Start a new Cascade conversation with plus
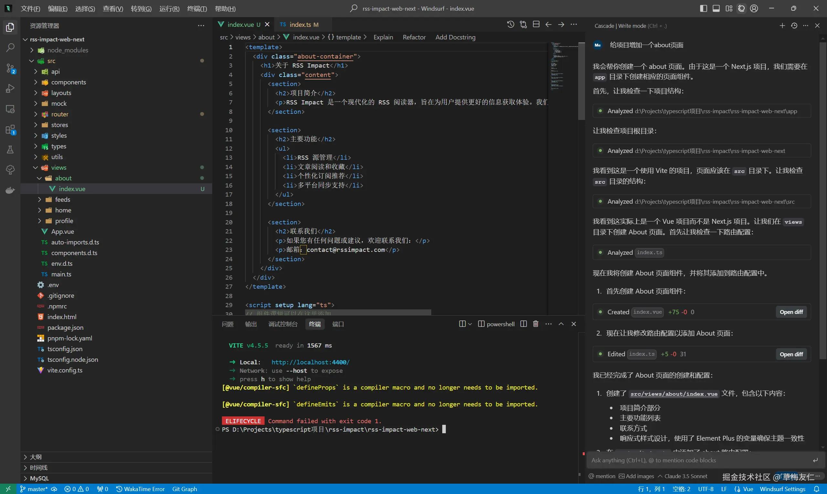 (x=782, y=26)
